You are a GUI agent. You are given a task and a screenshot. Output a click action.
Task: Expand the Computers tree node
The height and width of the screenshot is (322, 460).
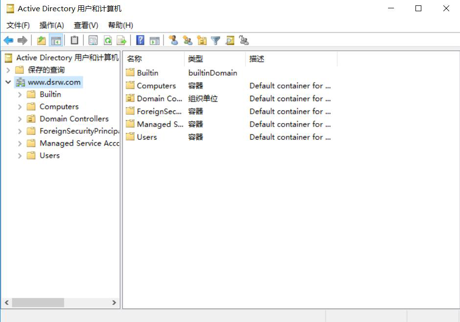click(x=20, y=107)
